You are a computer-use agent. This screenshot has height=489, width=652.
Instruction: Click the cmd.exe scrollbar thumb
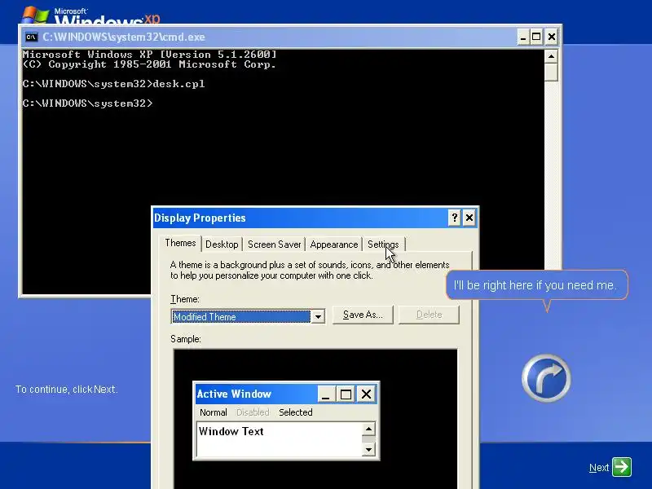tap(551, 73)
